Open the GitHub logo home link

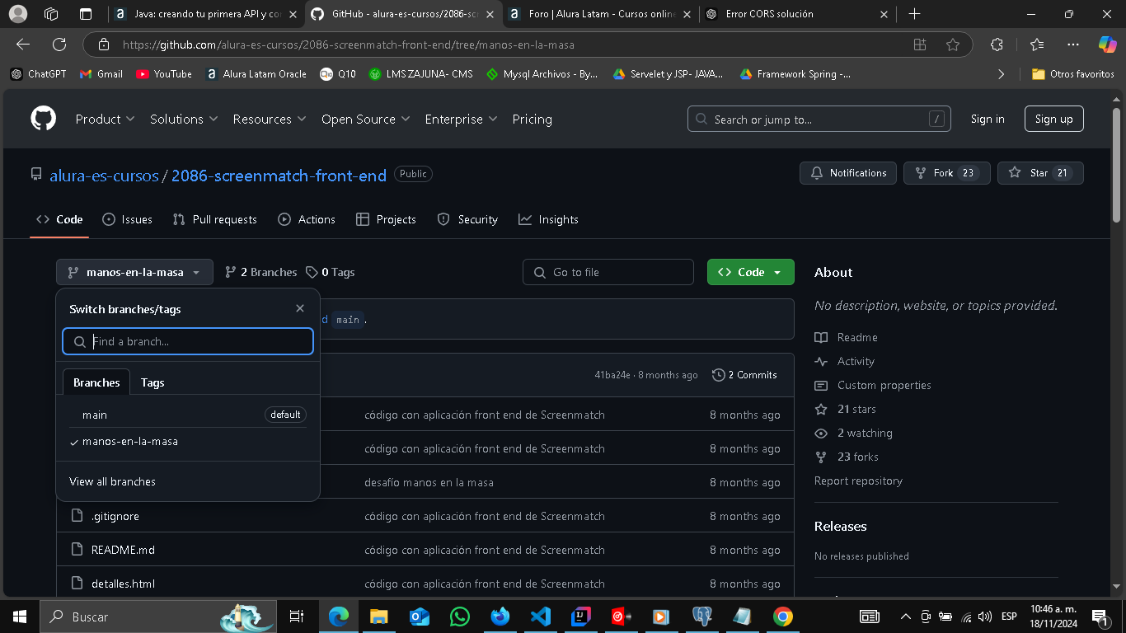(44, 119)
